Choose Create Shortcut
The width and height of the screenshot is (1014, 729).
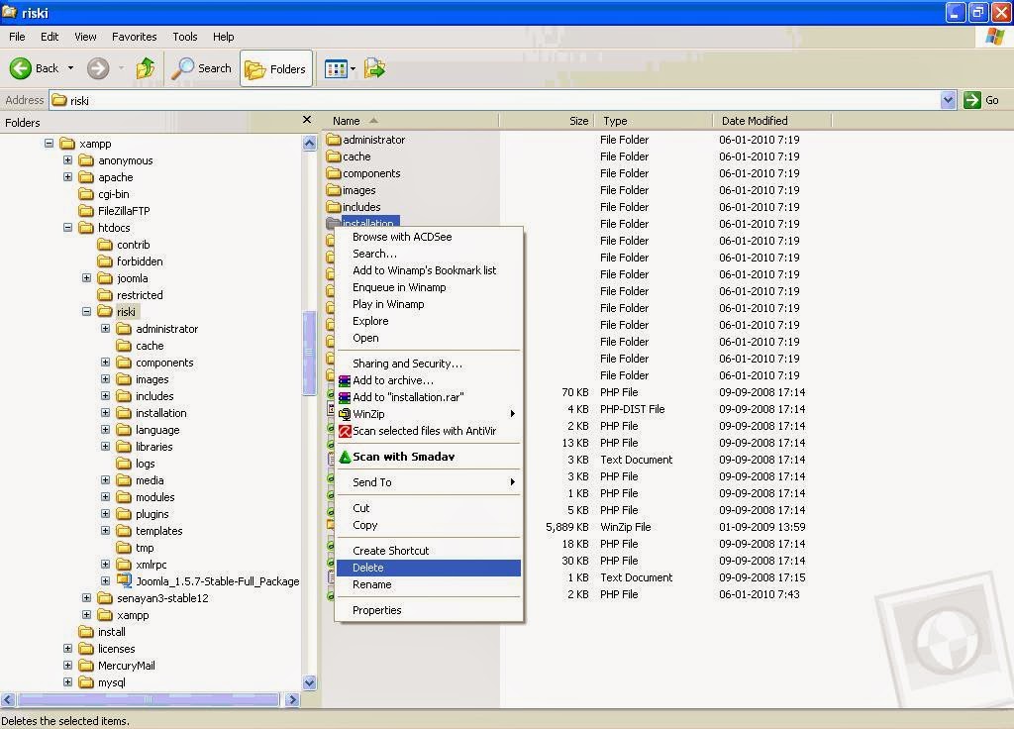click(429, 551)
